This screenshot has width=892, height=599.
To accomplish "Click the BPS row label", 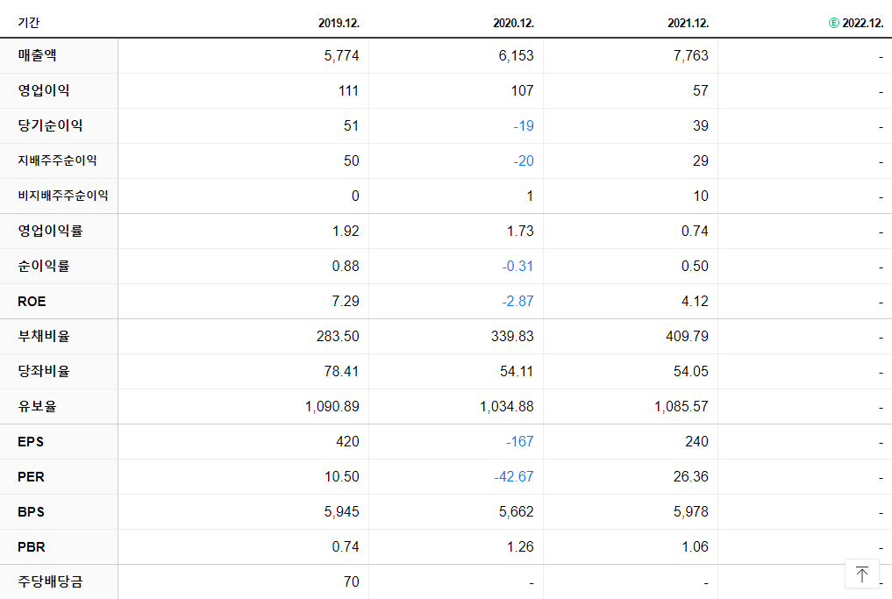I will pos(31,512).
